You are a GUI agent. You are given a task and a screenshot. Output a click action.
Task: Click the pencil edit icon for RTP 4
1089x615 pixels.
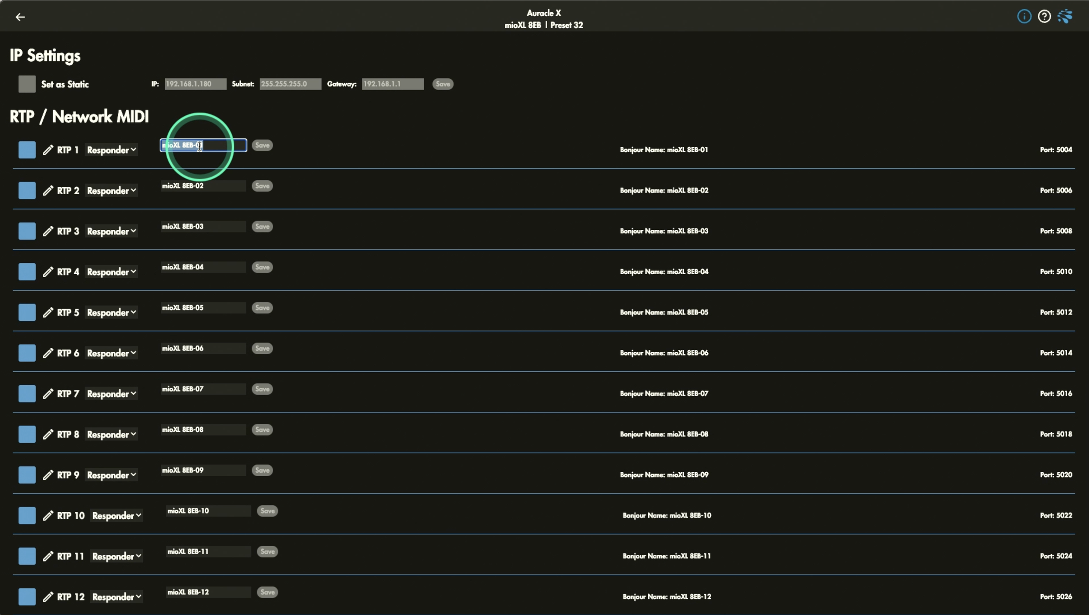pos(48,272)
